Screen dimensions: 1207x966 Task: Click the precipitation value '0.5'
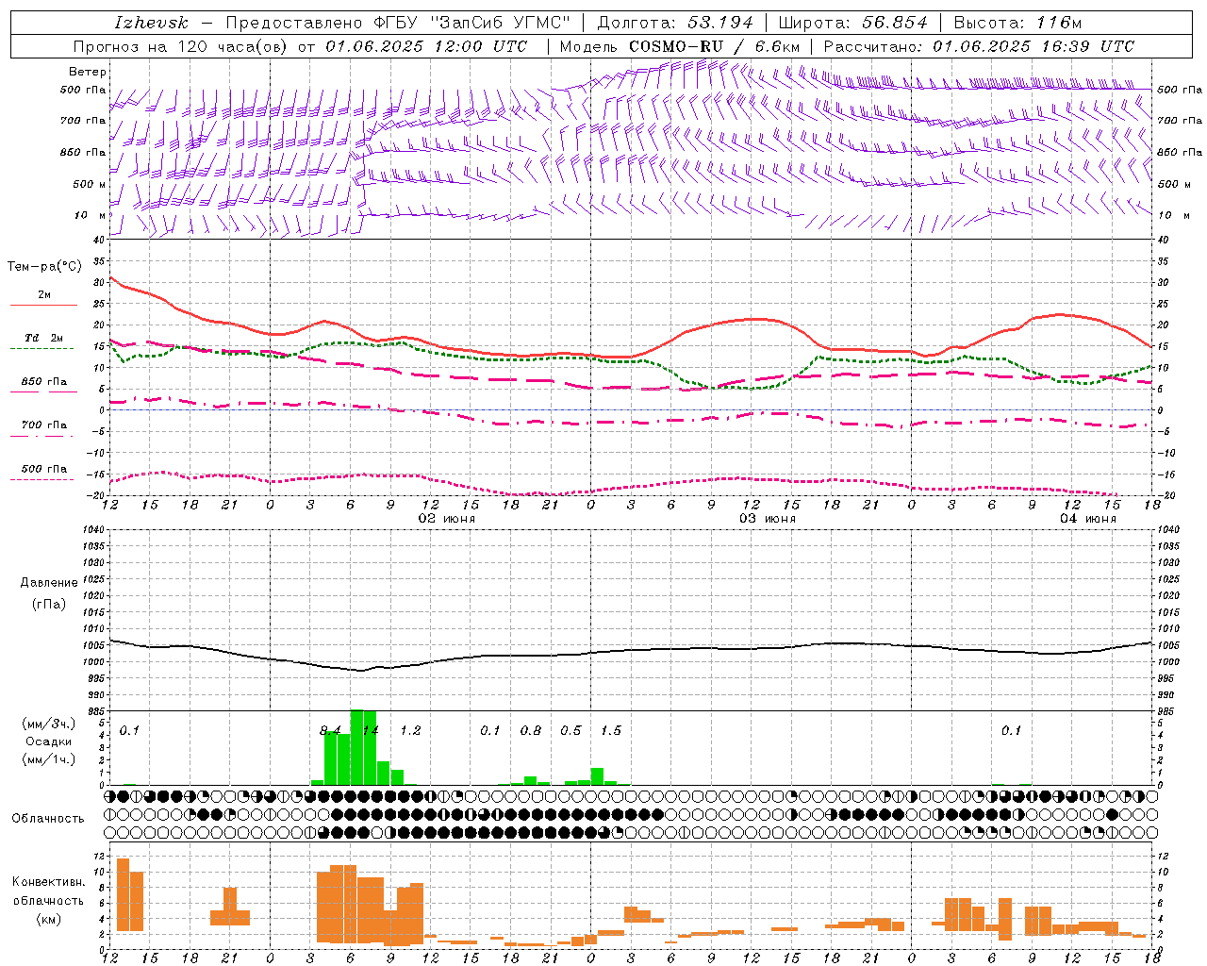570,730
